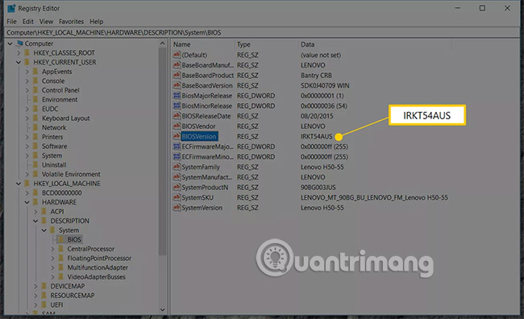Expand the RESOURCEMAP key
Viewport: 524px width, 319px height.
pos(35,296)
